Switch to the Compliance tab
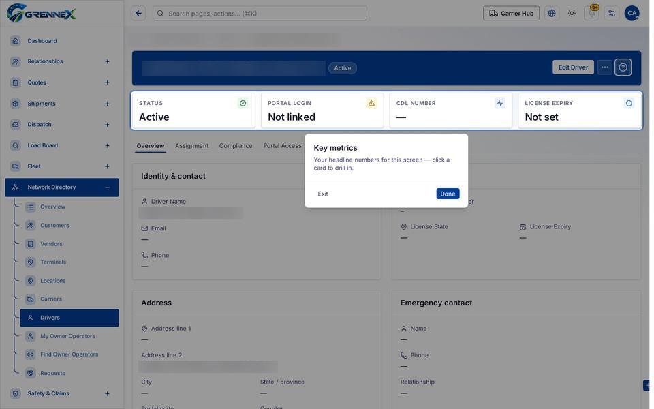654x409 pixels. (236, 146)
